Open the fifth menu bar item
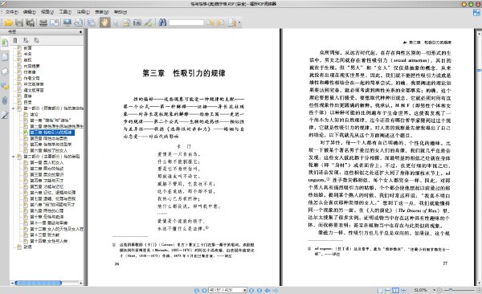 point(83,12)
